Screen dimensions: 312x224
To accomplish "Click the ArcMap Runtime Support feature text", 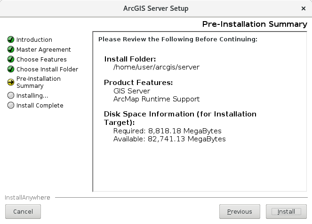I will click(x=156, y=99).
